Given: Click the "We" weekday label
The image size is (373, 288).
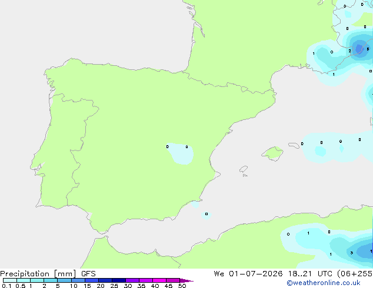Looking at the screenshot, I should [219, 274].
